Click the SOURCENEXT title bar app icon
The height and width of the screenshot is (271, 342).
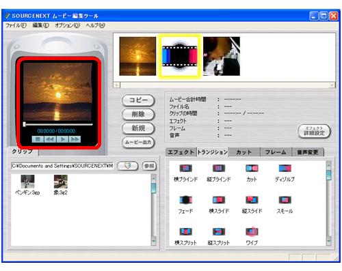pos(8,16)
